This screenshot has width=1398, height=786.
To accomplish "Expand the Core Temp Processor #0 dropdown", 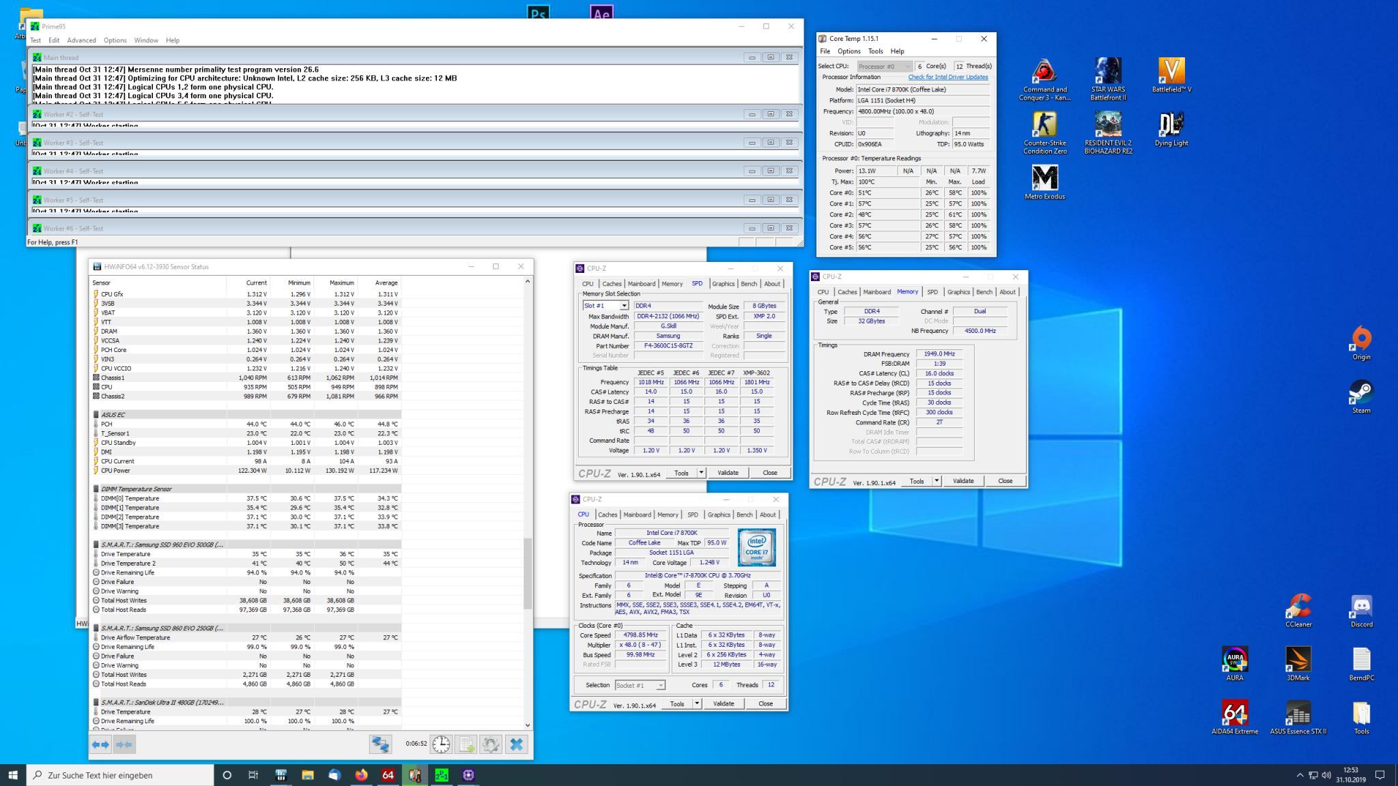I will 907,66.
